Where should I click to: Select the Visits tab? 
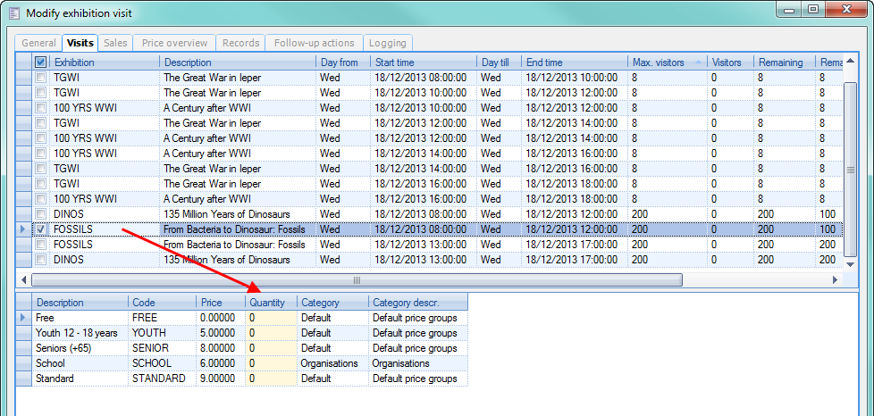click(80, 43)
